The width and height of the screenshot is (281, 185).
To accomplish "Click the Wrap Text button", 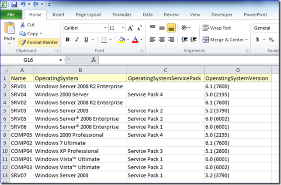I will (x=217, y=28).
